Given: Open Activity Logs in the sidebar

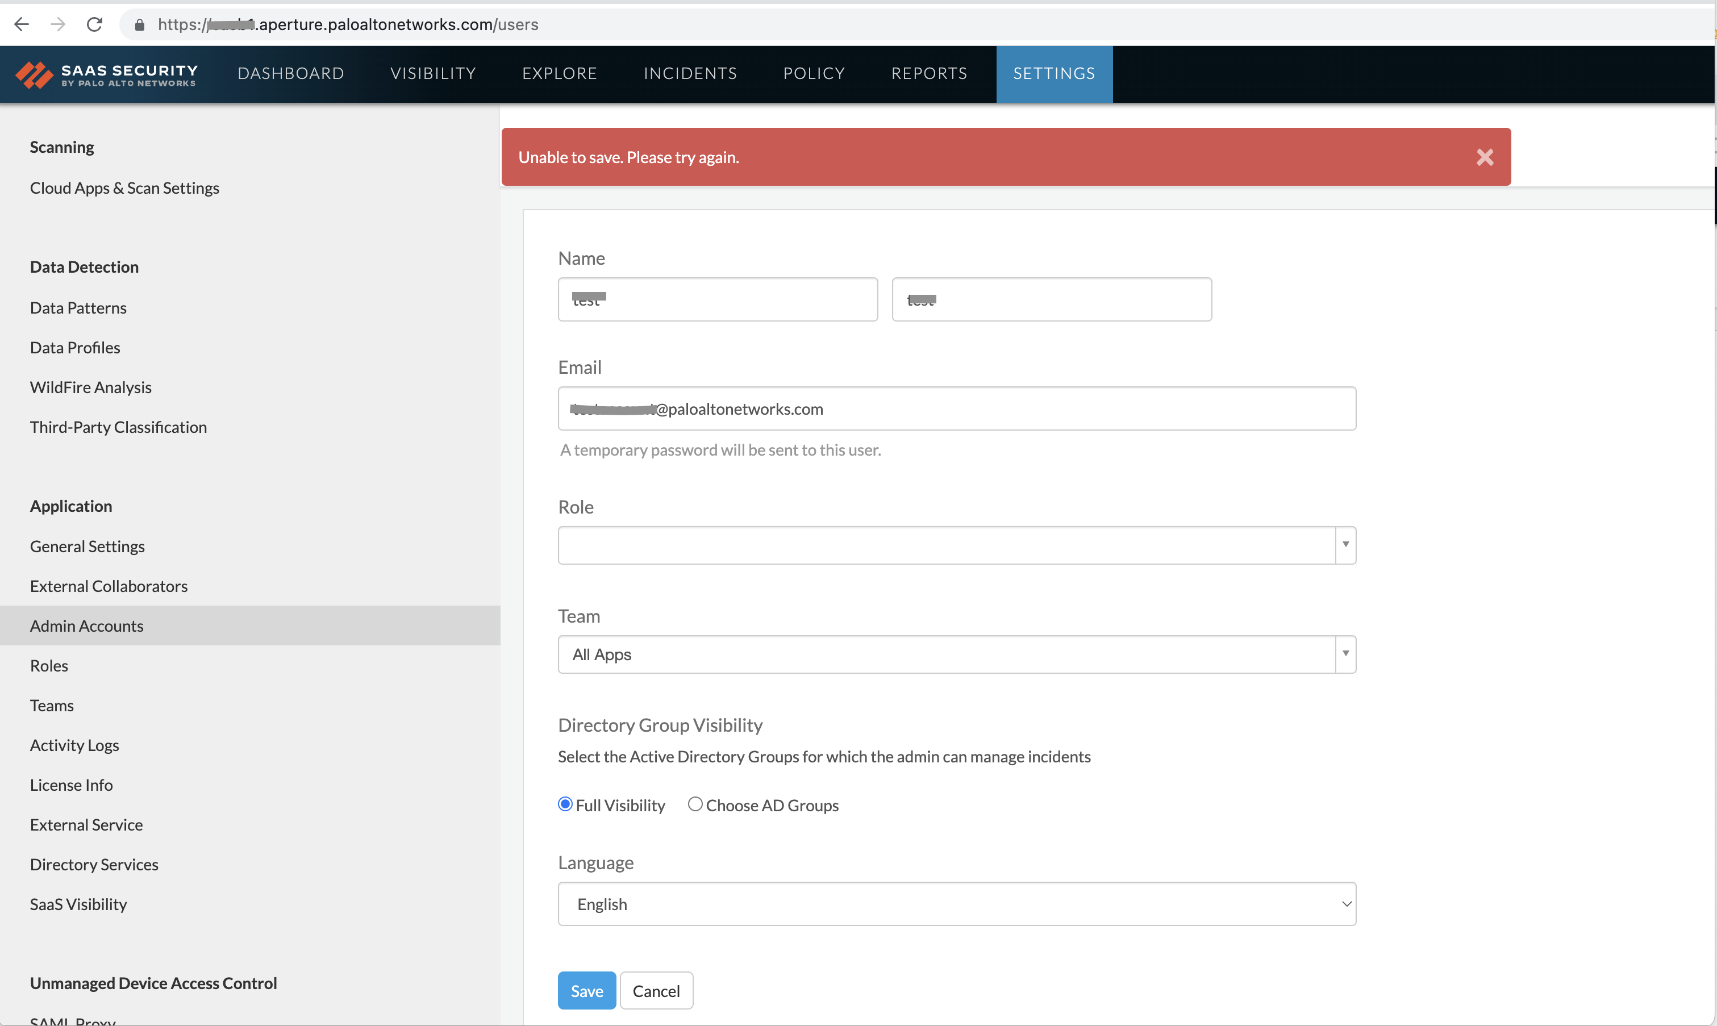Looking at the screenshot, I should point(74,745).
